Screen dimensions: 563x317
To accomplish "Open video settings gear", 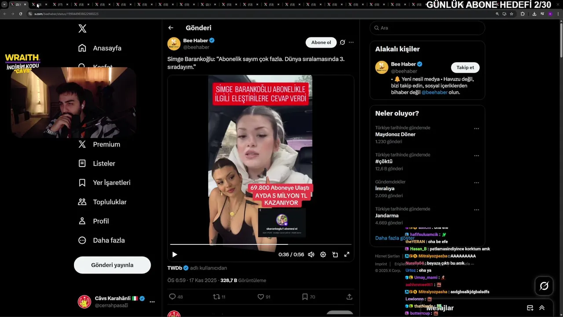I will [323, 254].
